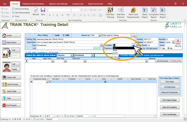Click the Print Certificates button
This screenshot has width=187, height=122.
170,114
